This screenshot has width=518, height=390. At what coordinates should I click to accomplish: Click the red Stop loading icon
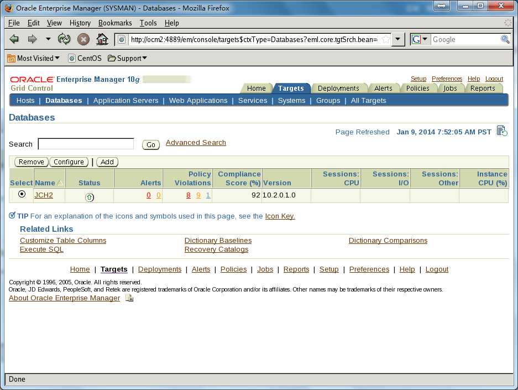click(83, 39)
